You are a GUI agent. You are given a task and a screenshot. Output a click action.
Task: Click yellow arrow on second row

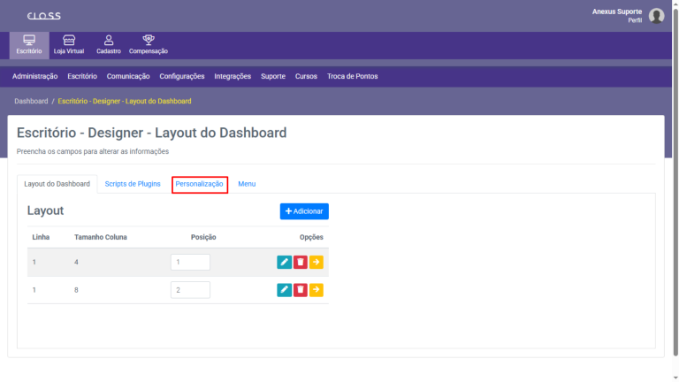317,290
